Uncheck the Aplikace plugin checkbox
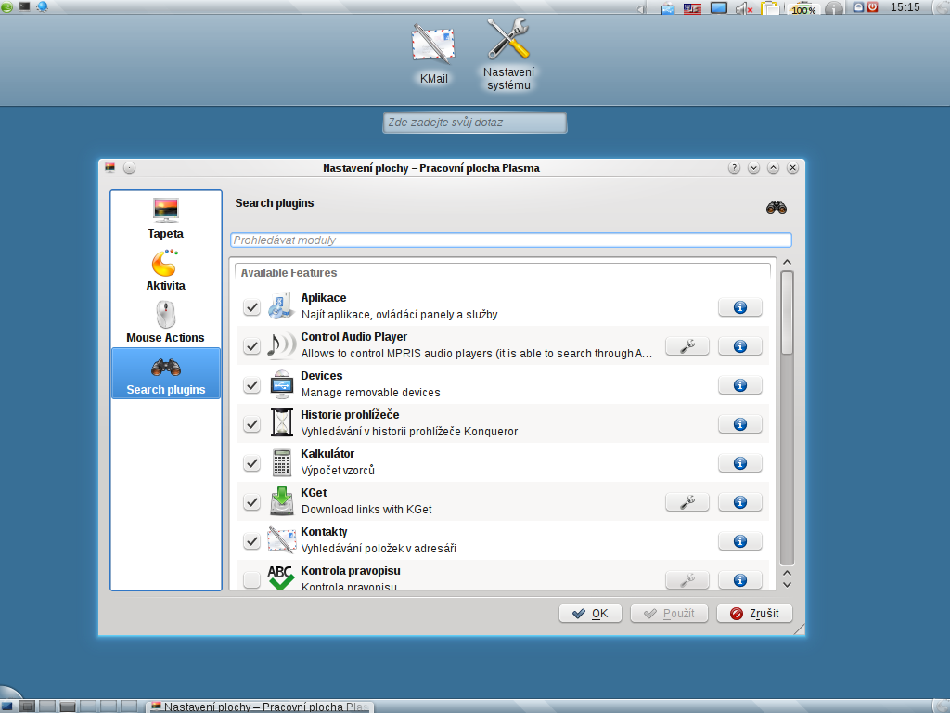Viewport: 950px width, 713px height. coord(251,307)
